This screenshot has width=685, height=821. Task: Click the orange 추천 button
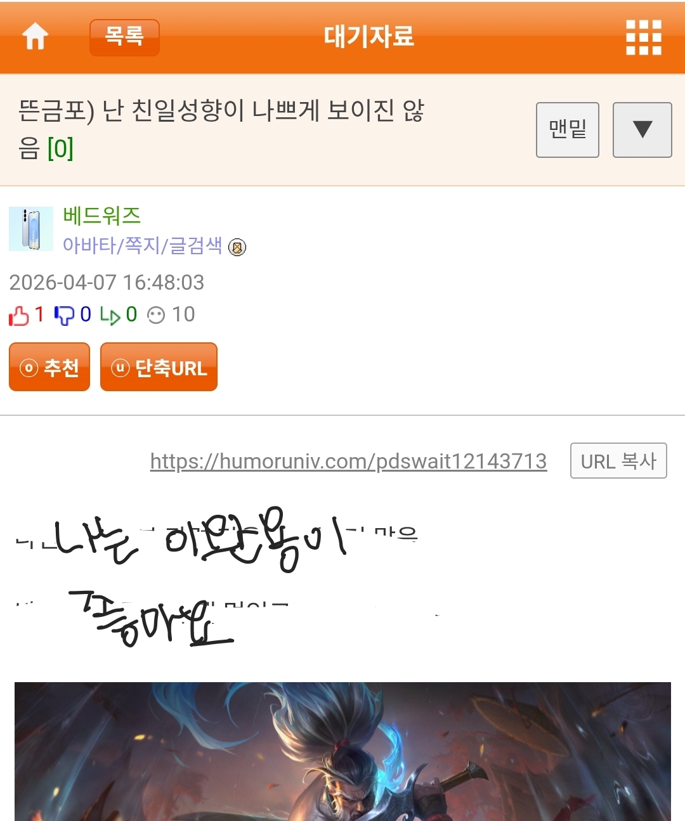click(x=49, y=367)
